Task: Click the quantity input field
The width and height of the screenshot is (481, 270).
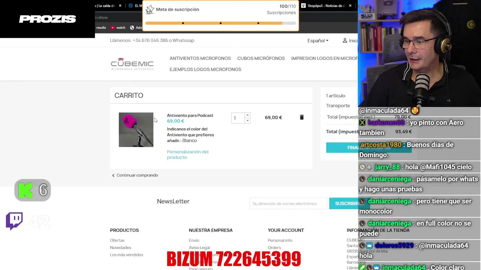Action: click(x=238, y=118)
